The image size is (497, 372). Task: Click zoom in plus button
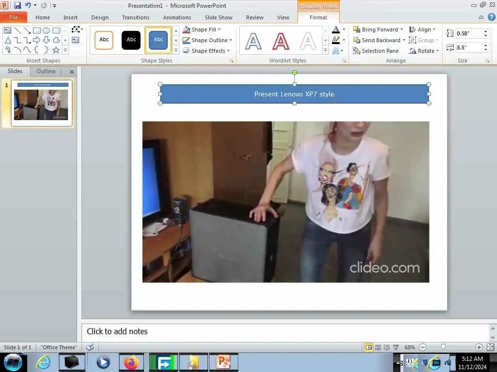pyautogui.click(x=479, y=347)
